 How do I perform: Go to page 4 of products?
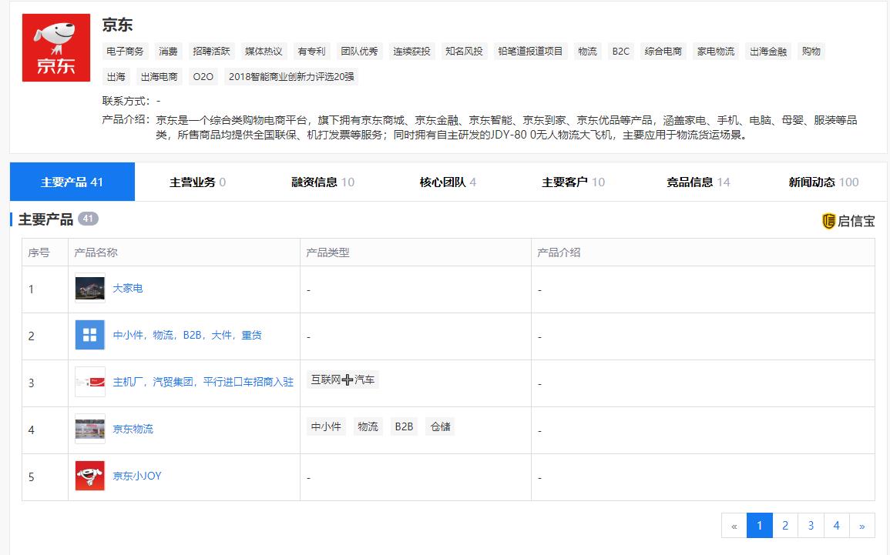pyautogui.click(x=836, y=525)
